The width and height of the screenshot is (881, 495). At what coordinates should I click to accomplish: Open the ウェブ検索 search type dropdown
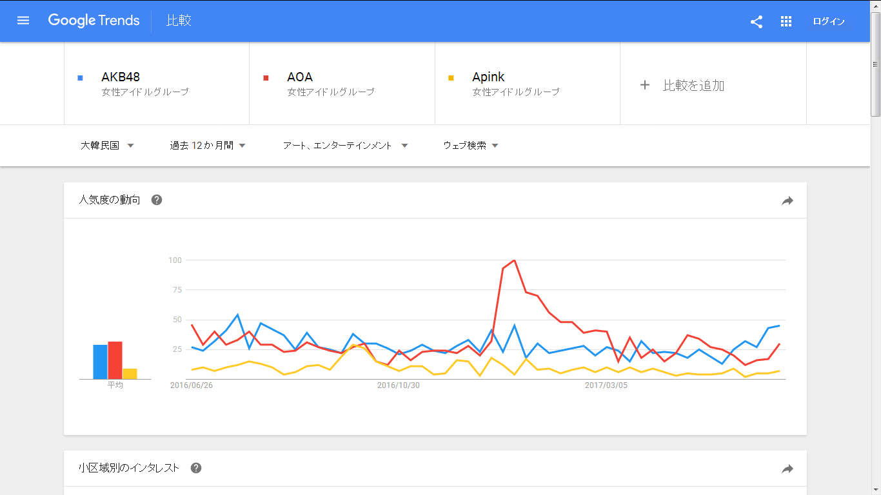[471, 146]
